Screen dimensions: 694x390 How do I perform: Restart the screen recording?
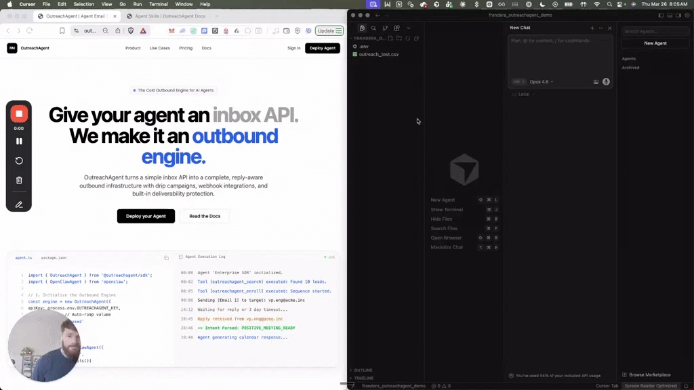19,161
